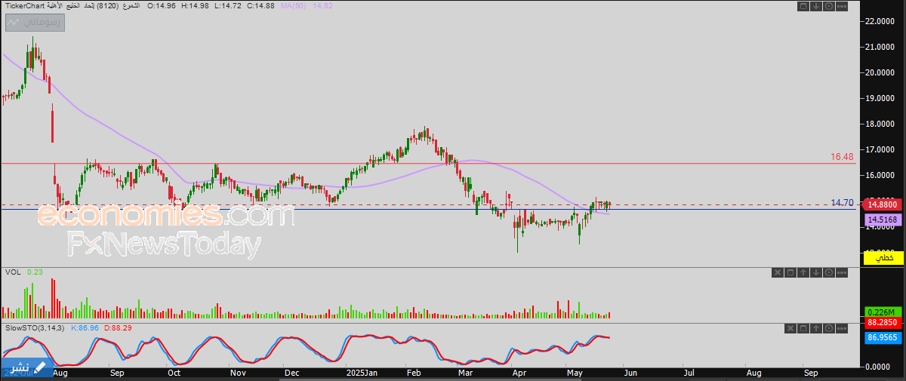This screenshot has width=906, height=381.
Task: Open SlowSTO panel settings gear
Action: point(829,328)
